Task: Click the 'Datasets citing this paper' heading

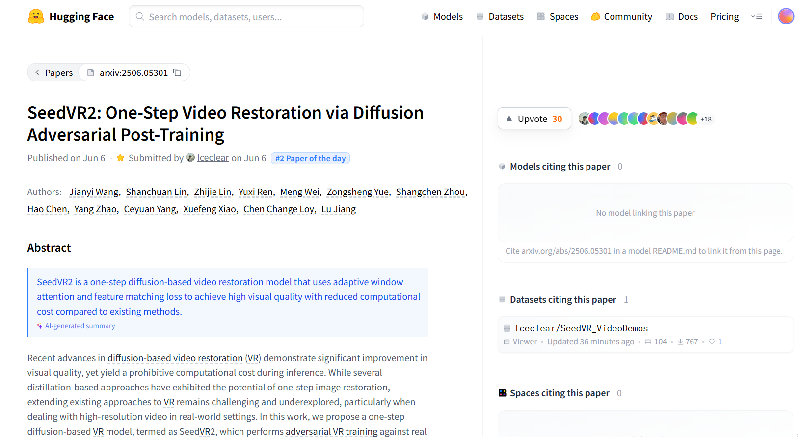Action: [563, 300]
